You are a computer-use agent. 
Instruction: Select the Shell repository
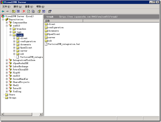[16, 85]
